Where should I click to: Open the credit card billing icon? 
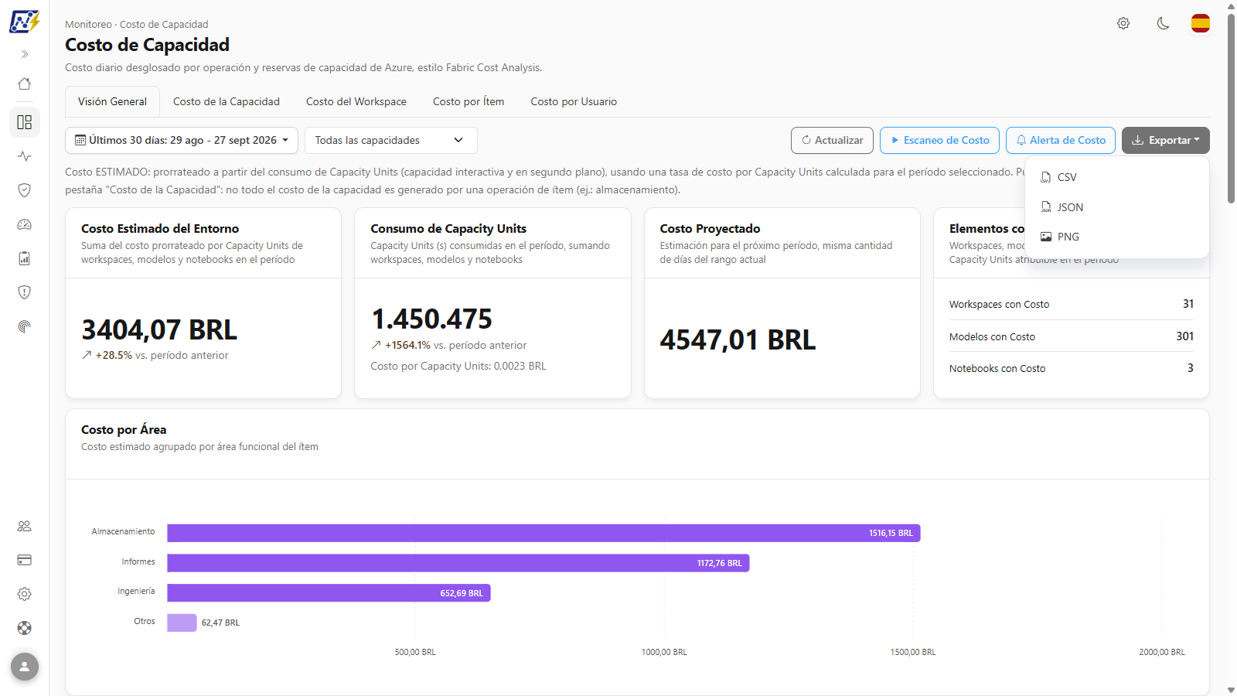click(x=25, y=560)
